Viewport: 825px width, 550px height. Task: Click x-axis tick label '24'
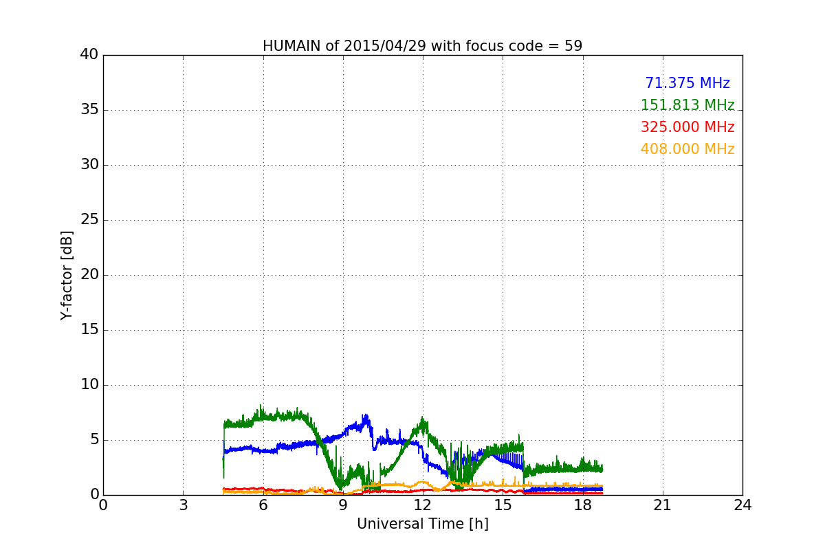[742, 505]
